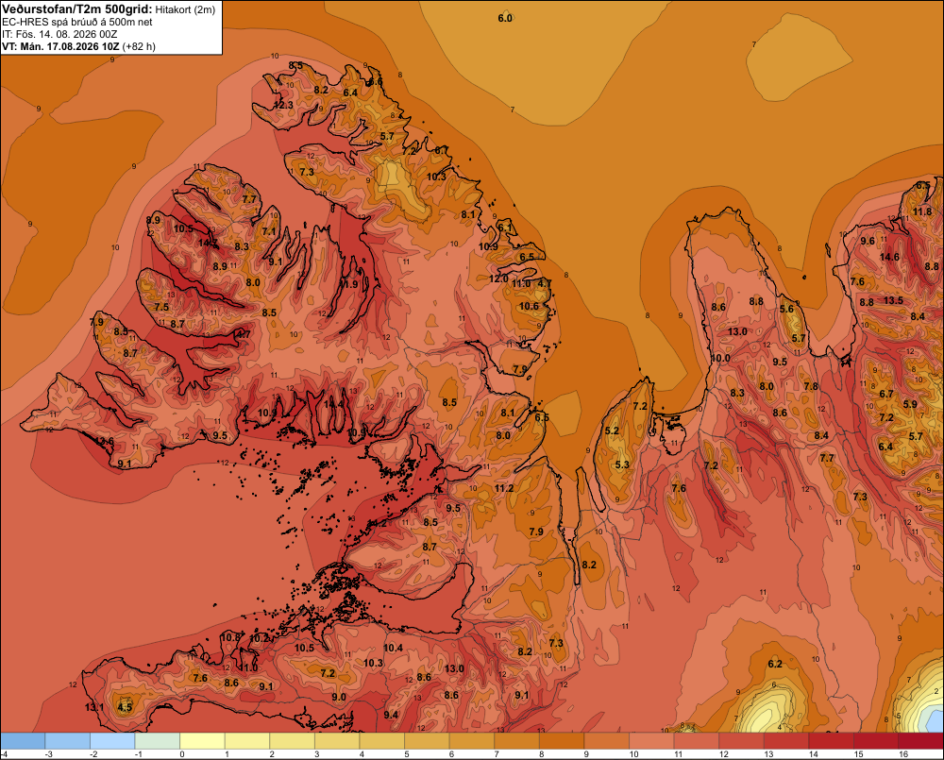Click the '10.6' temperature label
The width and height of the screenshot is (944, 760).
coord(529,306)
